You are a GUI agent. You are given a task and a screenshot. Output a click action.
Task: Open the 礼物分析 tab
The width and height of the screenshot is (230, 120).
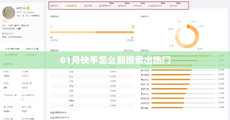(173, 6)
